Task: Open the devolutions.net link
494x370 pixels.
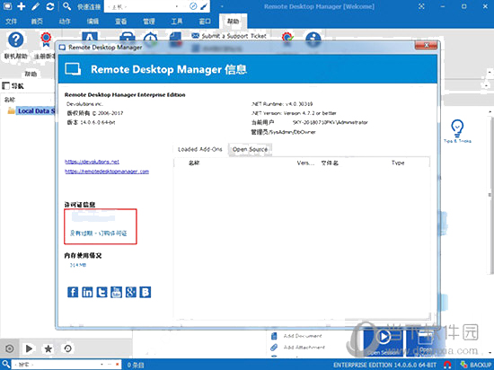Action: tap(92, 162)
